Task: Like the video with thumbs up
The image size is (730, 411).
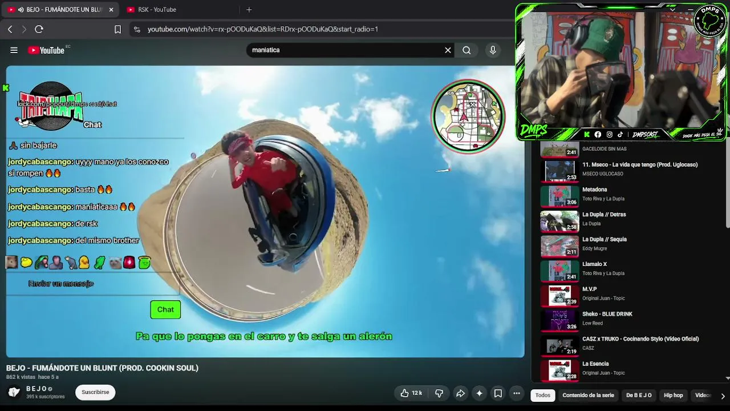Action: (x=412, y=393)
